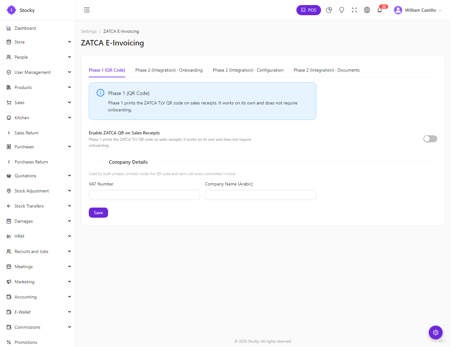Switch to Phase 2 Configuration tab
The image size is (455, 347).
point(248,70)
